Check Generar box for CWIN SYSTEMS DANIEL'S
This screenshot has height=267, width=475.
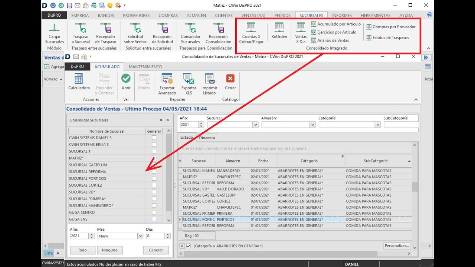click(154, 138)
